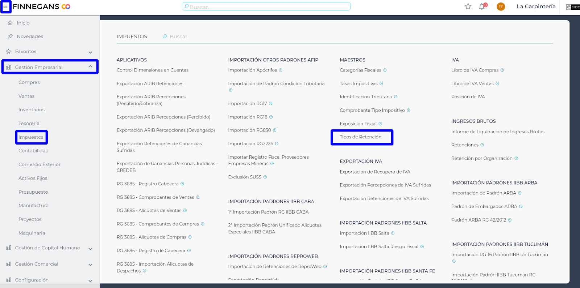
Task: Click the info icon next to Importación Apócrifos
Action: pos(281,70)
